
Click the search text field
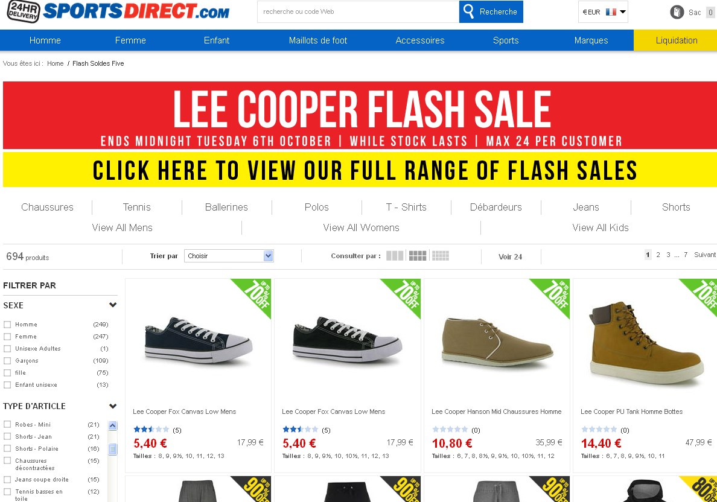pyautogui.click(x=358, y=11)
